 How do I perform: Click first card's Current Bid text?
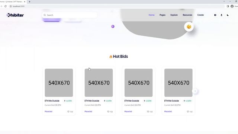click(x=53, y=105)
